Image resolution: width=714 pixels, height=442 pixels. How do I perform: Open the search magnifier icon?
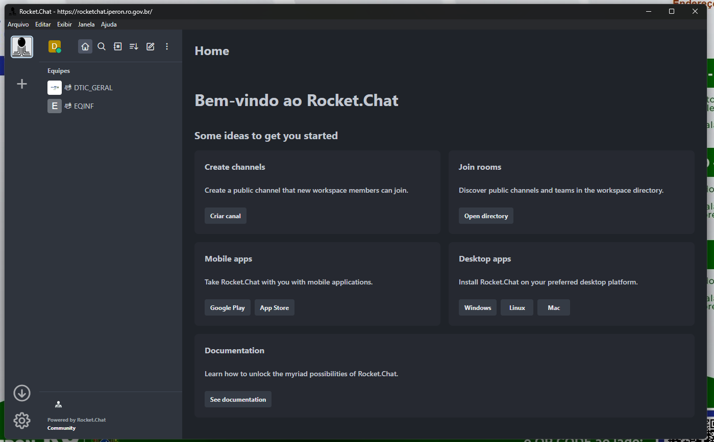pyautogui.click(x=102, y=46)
